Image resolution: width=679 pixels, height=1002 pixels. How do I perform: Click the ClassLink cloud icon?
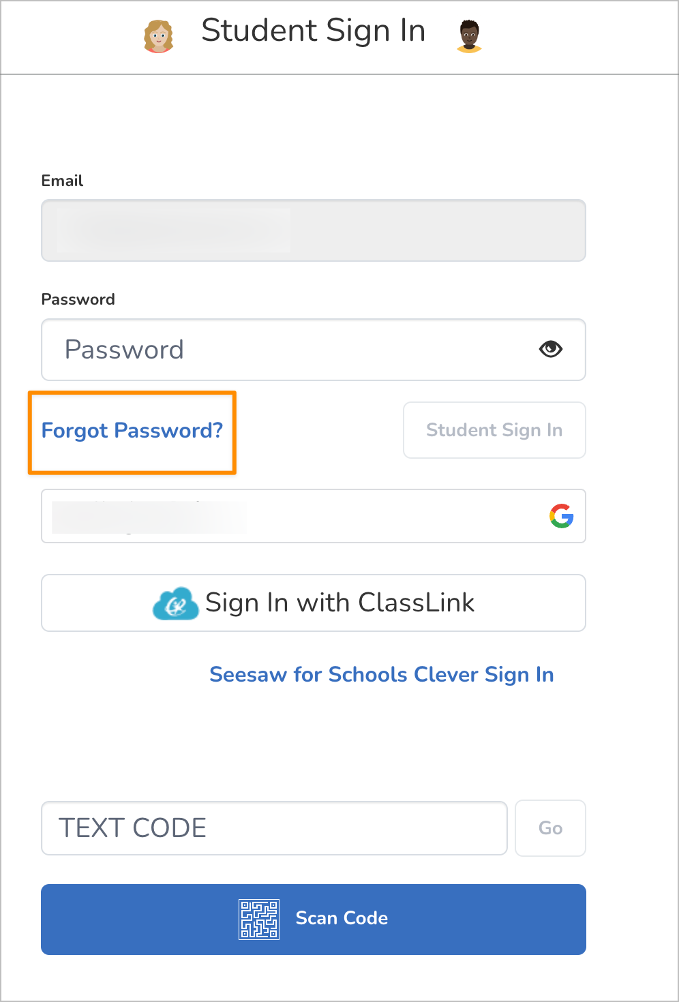[176, 603]
